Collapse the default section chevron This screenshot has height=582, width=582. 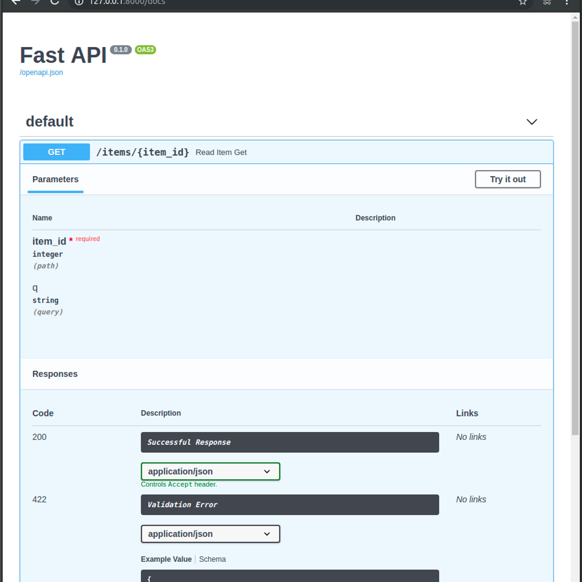click(x=532, y=122)
